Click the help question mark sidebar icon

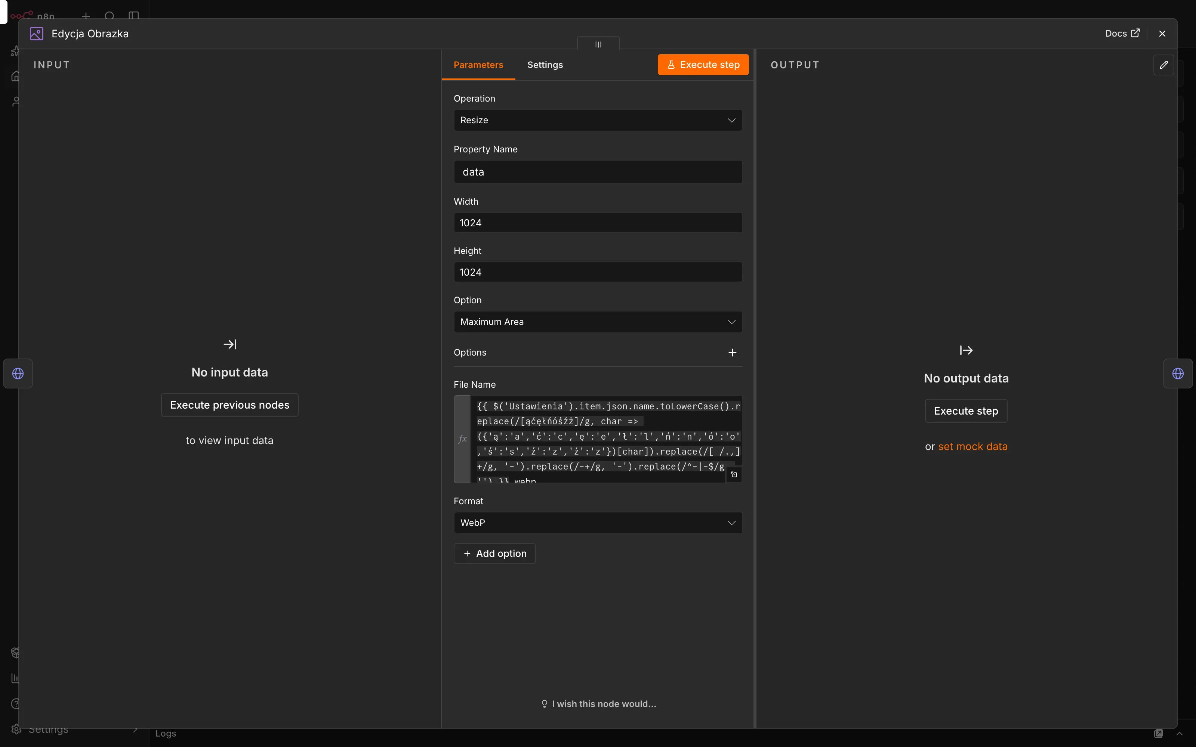tap(16, 704)
